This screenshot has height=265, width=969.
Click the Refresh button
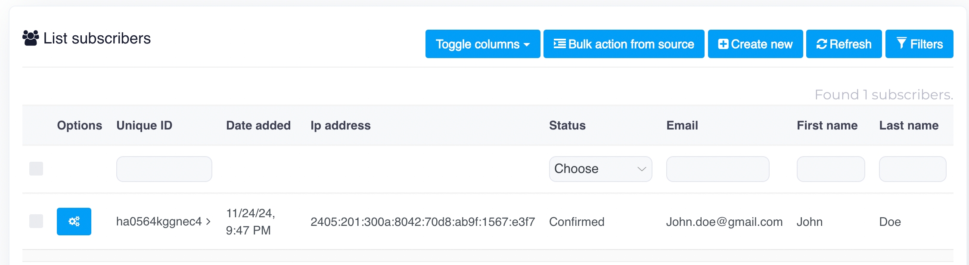[844, 44]
